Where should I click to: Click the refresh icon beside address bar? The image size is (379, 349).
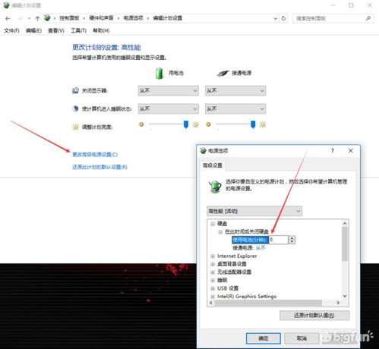[283, 18]
